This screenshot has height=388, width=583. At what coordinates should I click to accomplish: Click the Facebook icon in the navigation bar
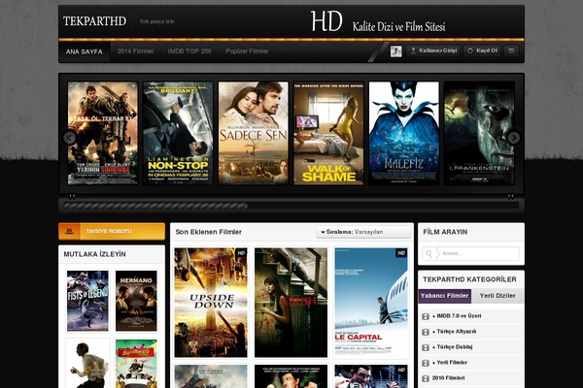tap(396, 51)
